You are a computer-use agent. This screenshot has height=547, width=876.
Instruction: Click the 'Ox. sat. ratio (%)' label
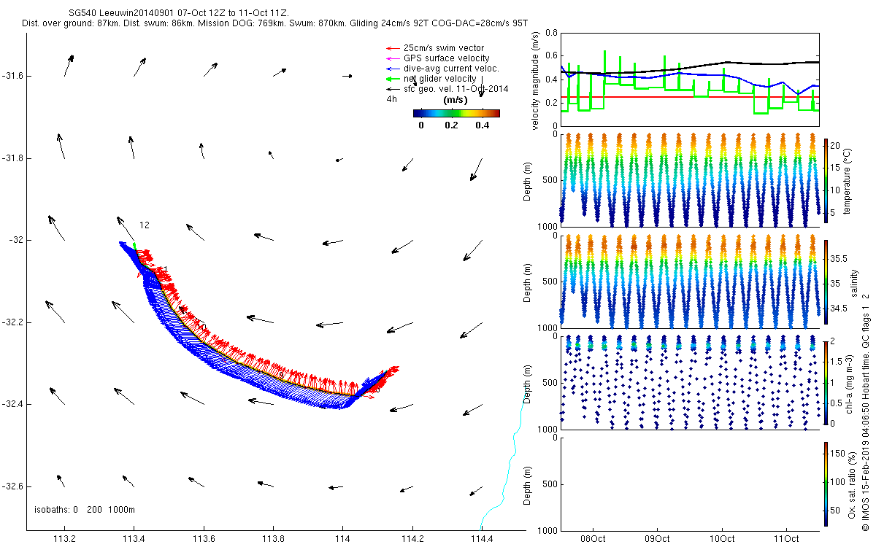pos(853,484)
